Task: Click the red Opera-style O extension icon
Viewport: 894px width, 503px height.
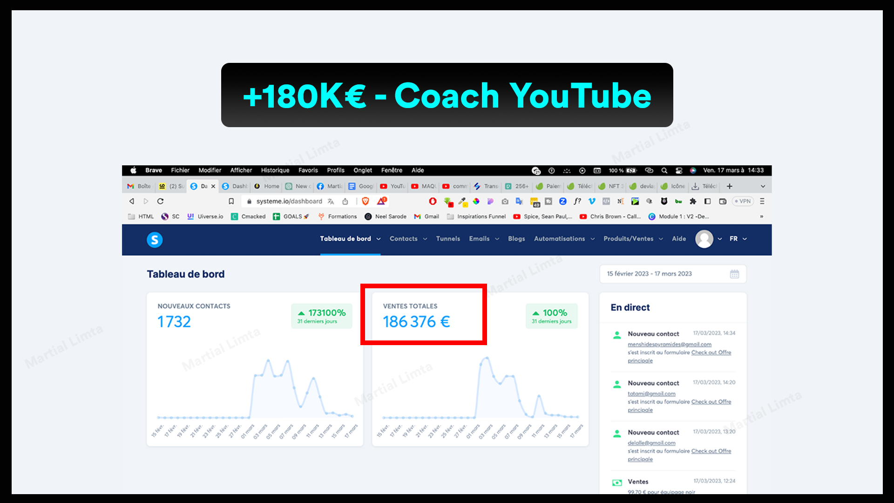Action: pyautogui.click(x=433, y=201)
